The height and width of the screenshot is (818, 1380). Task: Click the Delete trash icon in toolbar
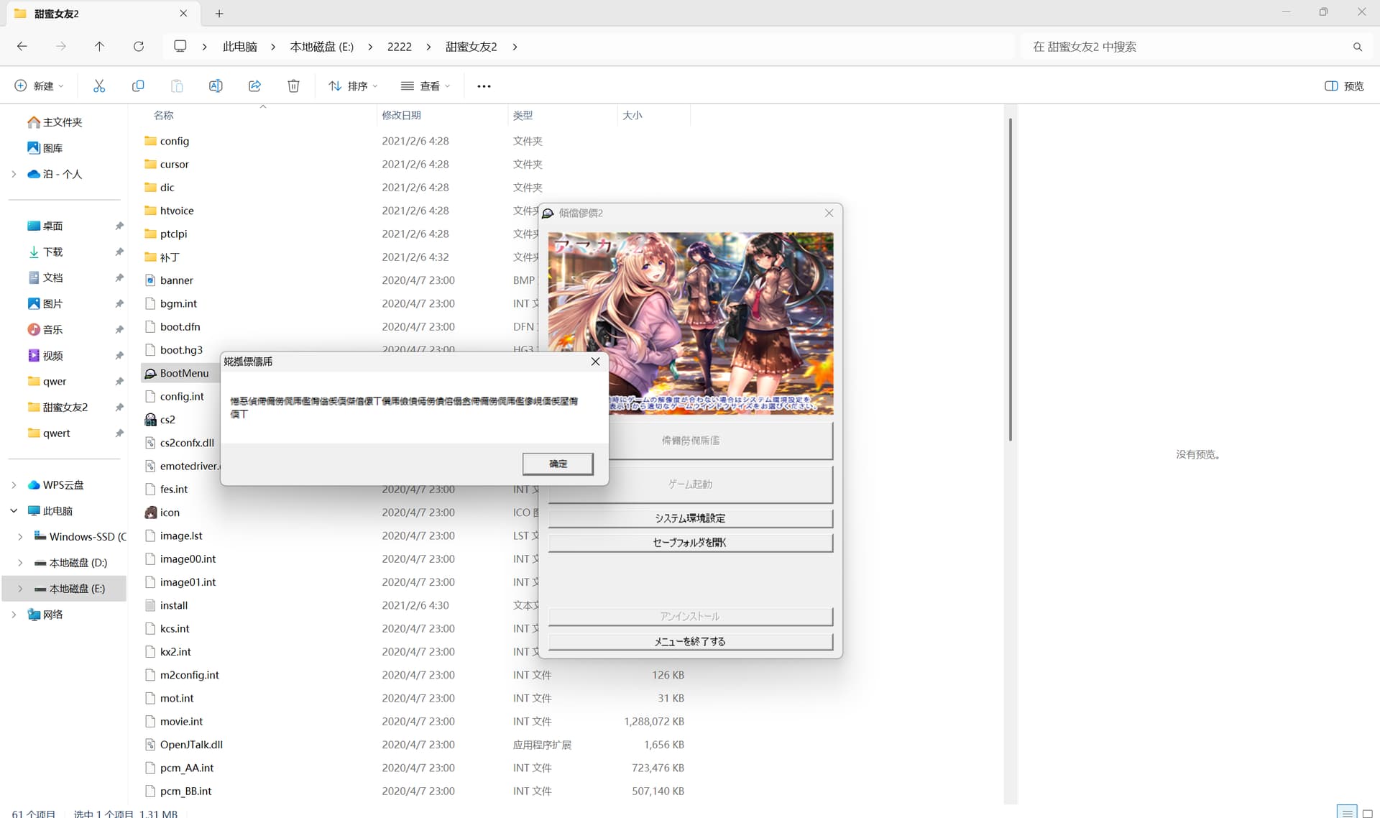(x=293, y=86)
